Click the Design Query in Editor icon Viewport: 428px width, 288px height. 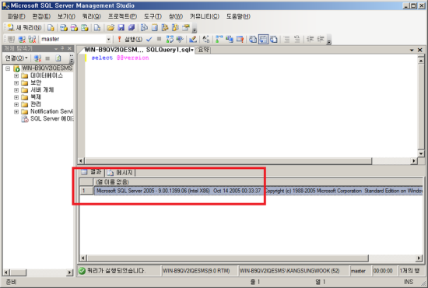(193, 40)
